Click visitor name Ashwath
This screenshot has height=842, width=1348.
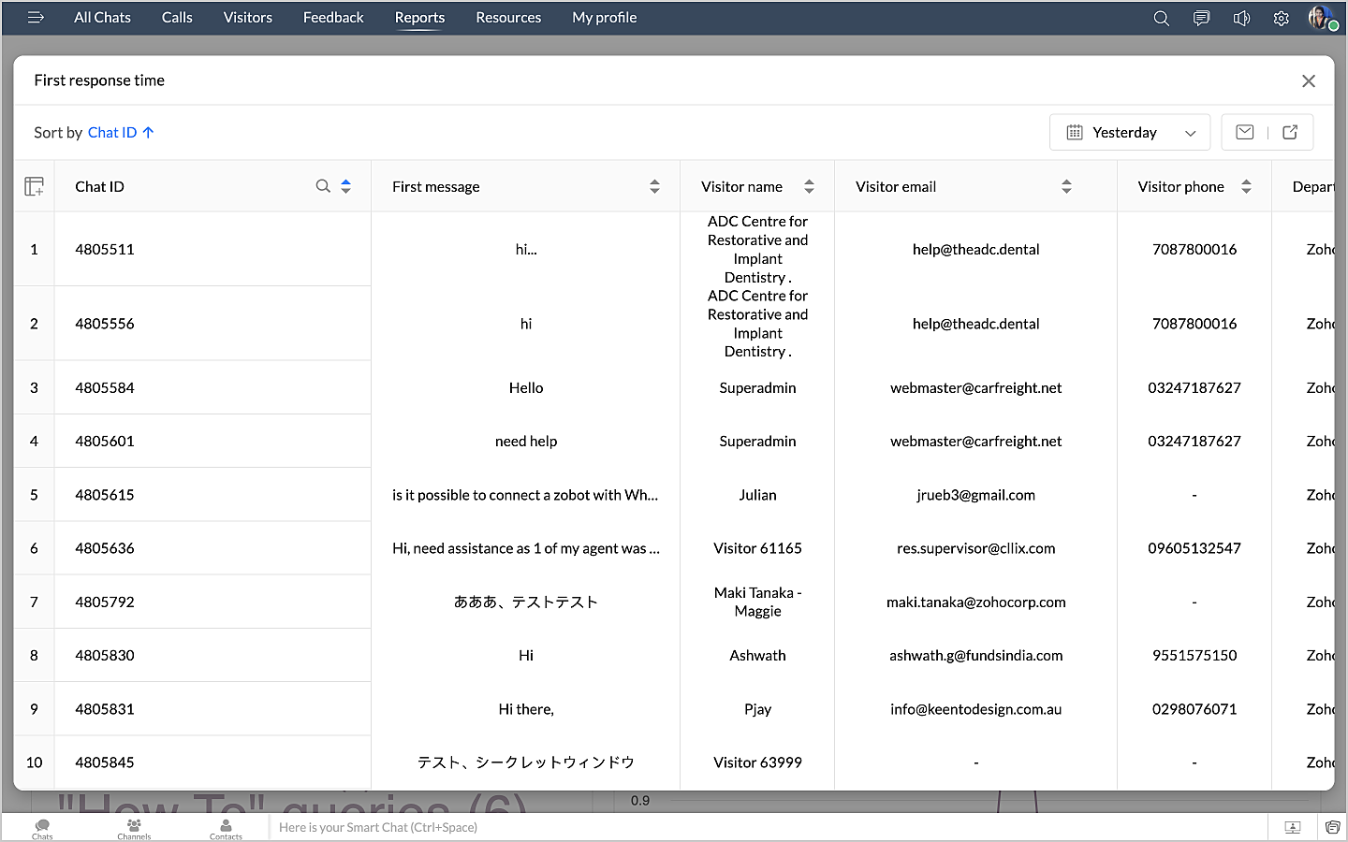pyautogui.click(x=757, y=655)
